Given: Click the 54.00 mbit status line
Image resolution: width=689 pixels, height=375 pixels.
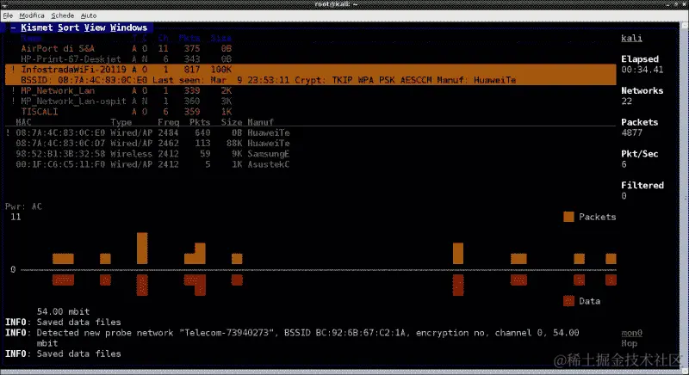Looking at the screenshot, I should coord(63,312).
